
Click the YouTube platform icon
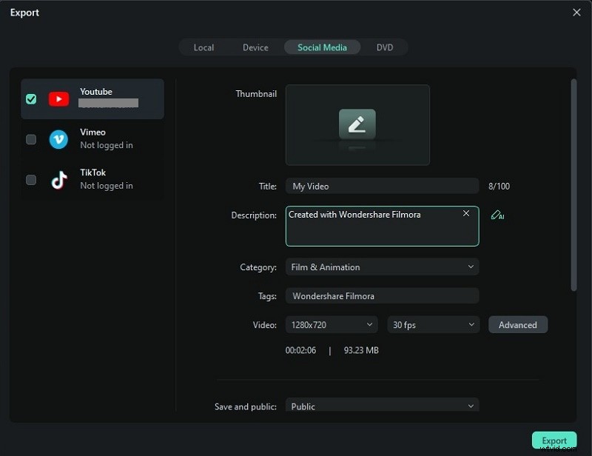58,98
